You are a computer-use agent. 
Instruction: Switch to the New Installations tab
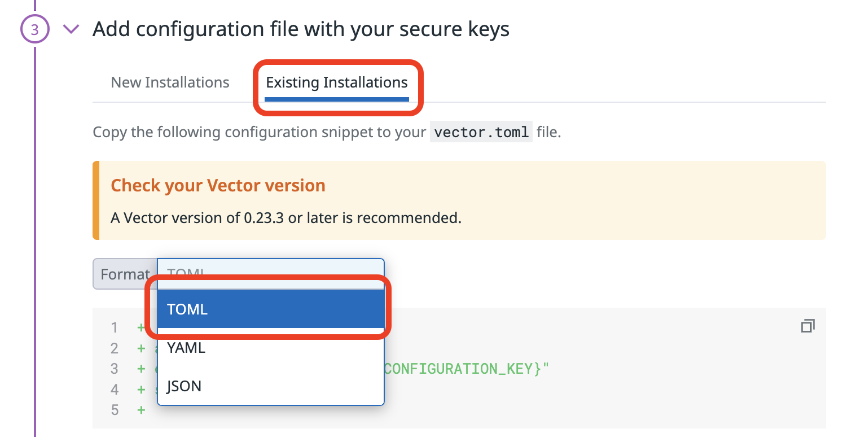pyautogui.click(x=169, y=82)
